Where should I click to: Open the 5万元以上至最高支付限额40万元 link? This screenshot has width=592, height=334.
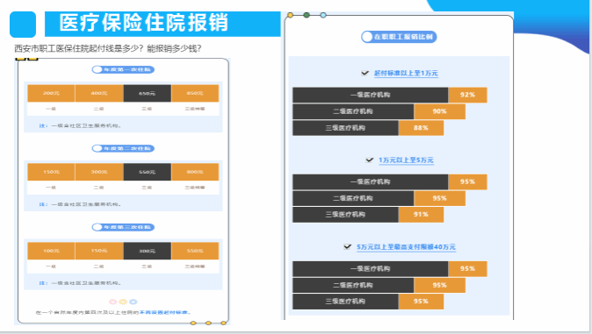[406, 247]
